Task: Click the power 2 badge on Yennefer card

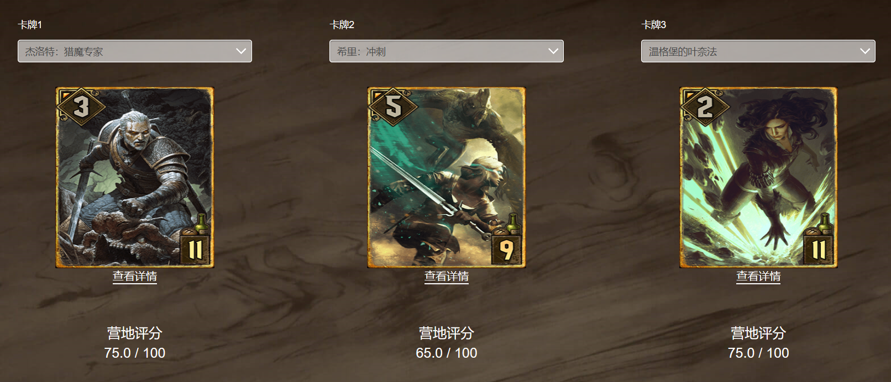Action: 704,107
